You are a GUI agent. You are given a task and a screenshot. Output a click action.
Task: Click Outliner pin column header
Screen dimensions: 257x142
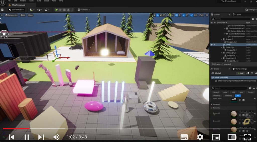coord(215,23)
